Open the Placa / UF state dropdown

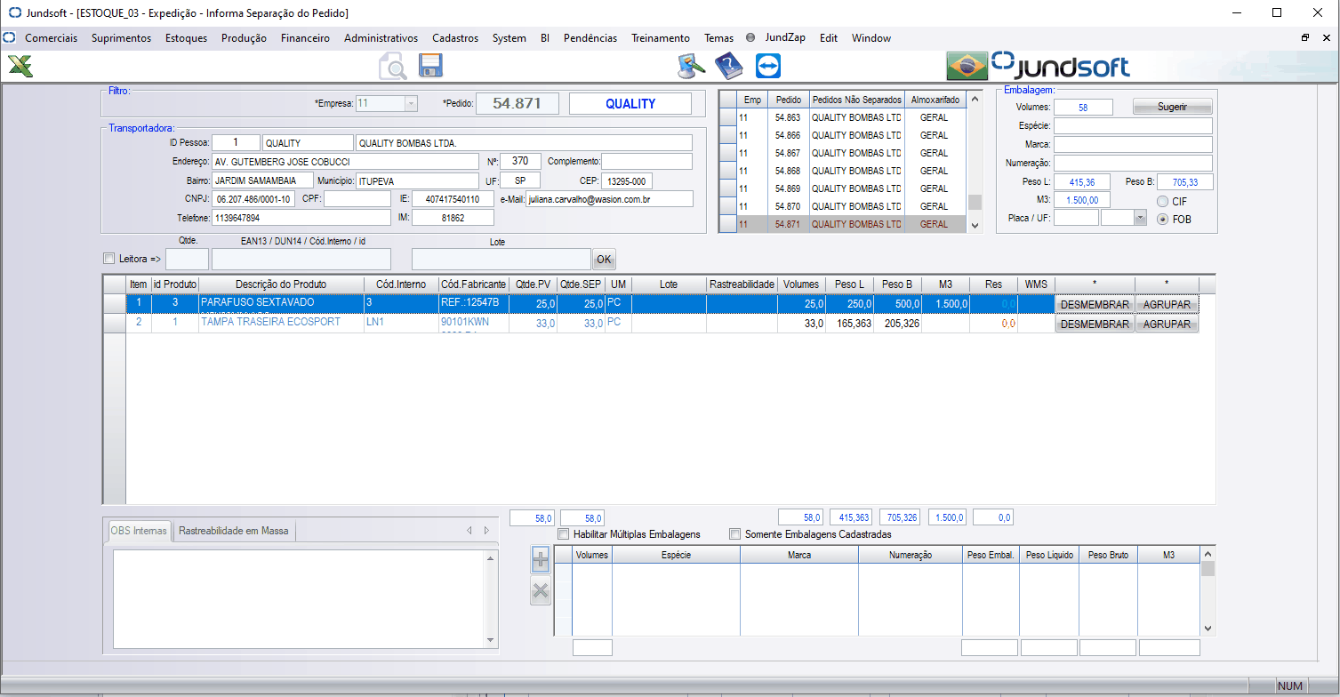click(1140, 217)
